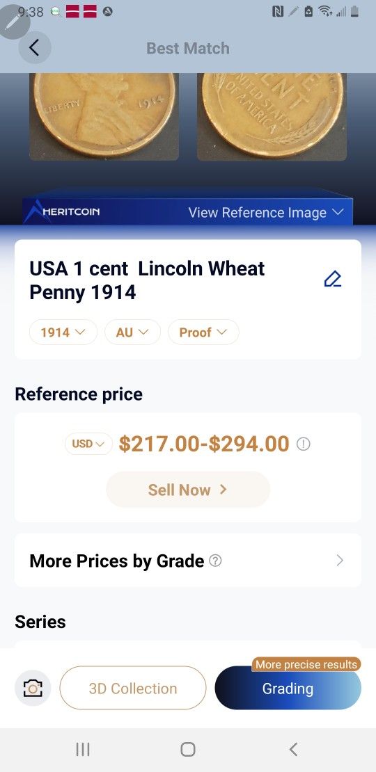The height and width of the screenshot is (772, 376).
Task: Open 3D Collection
Action: (133, 688)
